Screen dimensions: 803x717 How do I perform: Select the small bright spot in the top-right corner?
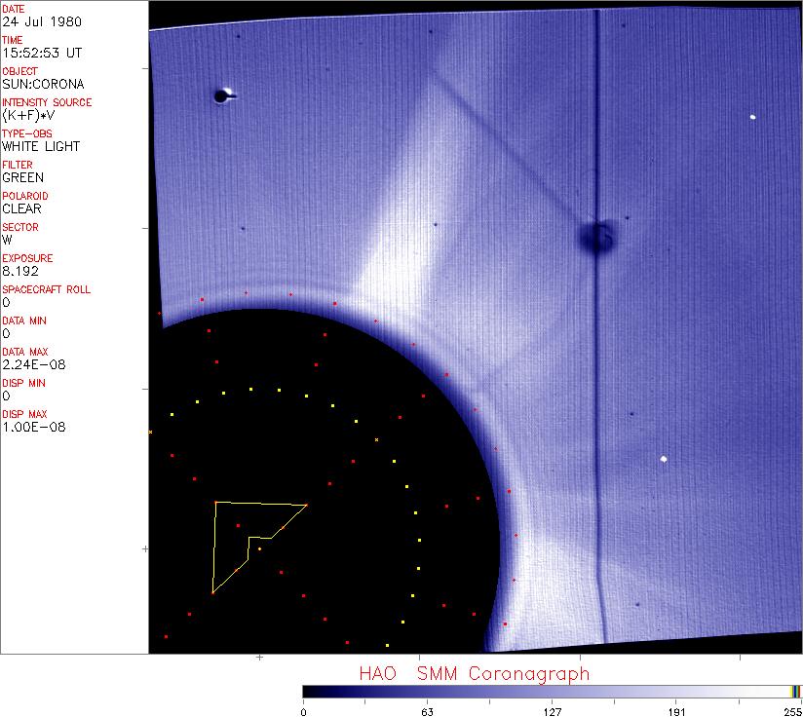[x=753, y=118]
